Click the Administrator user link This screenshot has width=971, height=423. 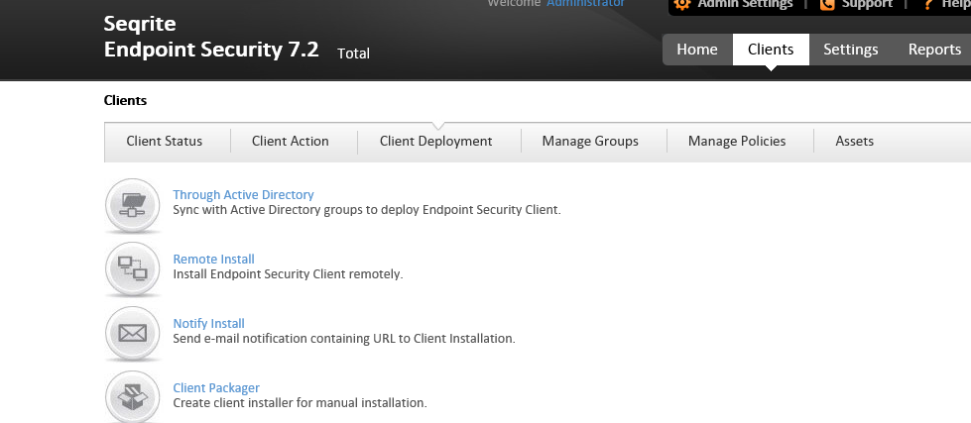[585, 3]
